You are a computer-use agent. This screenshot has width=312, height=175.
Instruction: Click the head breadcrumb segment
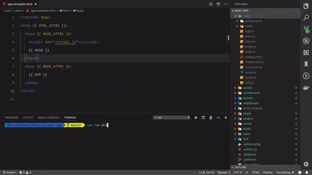point(78,11)
